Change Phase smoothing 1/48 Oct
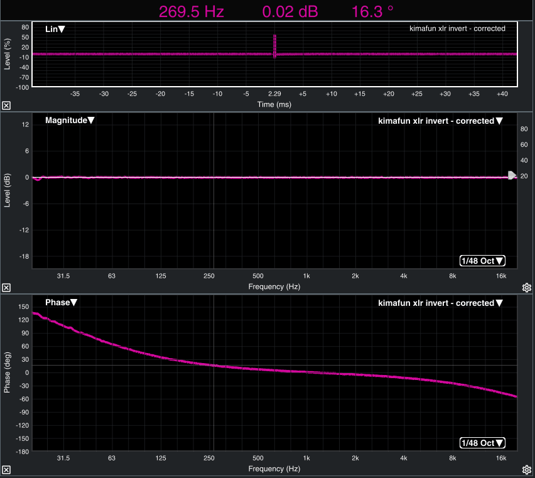Image resolution: width=535 pixels, height=478 pixels. pos(482,443)
